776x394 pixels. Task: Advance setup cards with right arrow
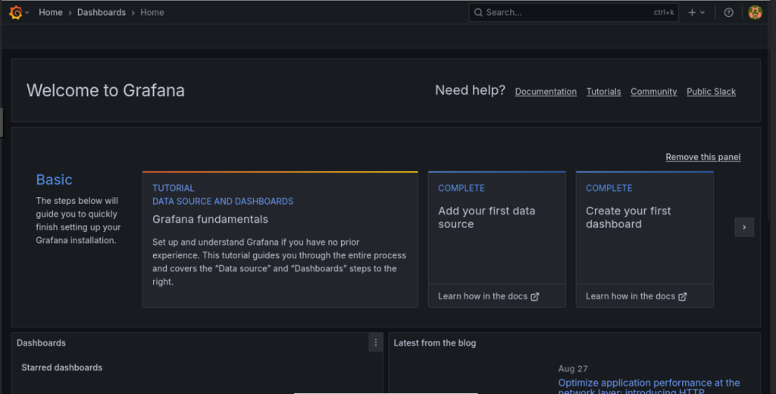coord(744,227)
